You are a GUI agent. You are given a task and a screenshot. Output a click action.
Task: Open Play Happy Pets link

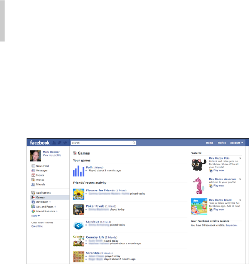point(219,158)
